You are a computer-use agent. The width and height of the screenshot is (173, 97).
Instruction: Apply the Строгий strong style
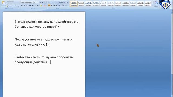(x=140, y=4)
